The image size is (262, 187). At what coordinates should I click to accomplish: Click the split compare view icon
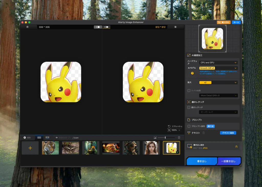coord(98,27)
